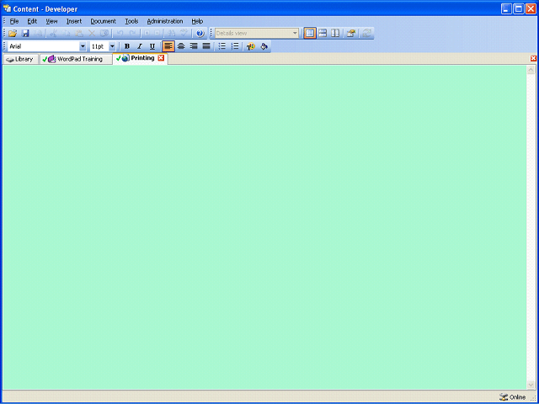This screenshot has height=404, width=539.
Task: Toggle underline formatting
Action: pos(152,46)
